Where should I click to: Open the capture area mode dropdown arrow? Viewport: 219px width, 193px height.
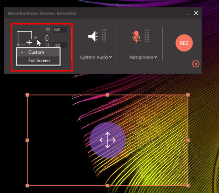pyautogui.click(x=35, y=37)
